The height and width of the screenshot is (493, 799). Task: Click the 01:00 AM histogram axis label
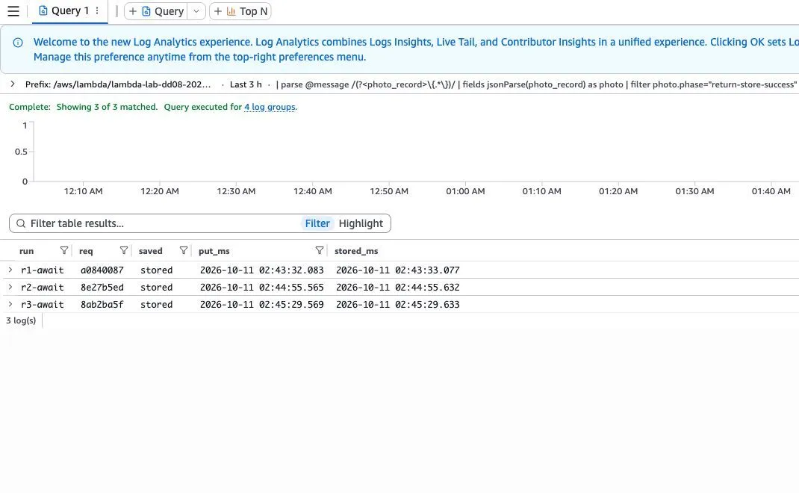coord(465,191)
